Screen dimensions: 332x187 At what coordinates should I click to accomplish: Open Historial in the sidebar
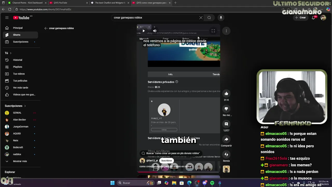click(20, 60)
